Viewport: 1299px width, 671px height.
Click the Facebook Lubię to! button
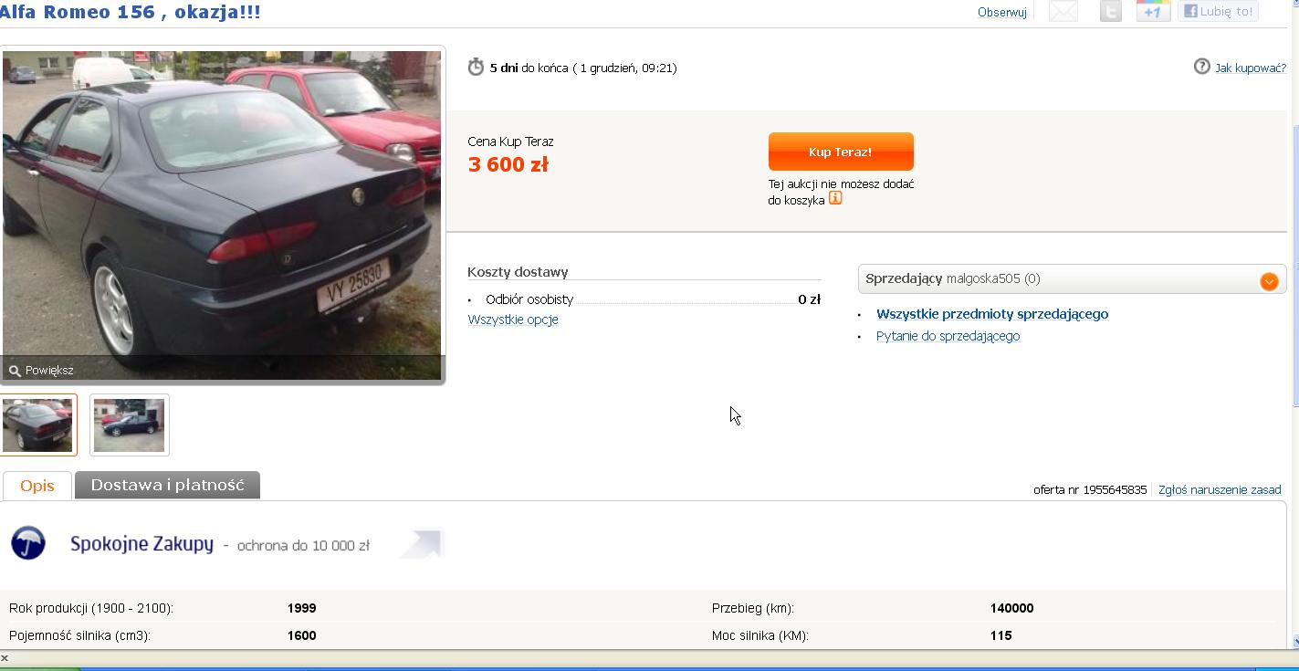click(1218, 11)
